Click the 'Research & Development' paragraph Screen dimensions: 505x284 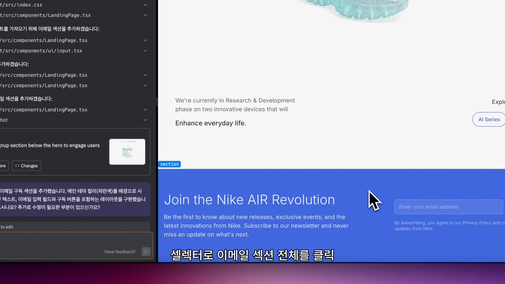coord(235,105)
